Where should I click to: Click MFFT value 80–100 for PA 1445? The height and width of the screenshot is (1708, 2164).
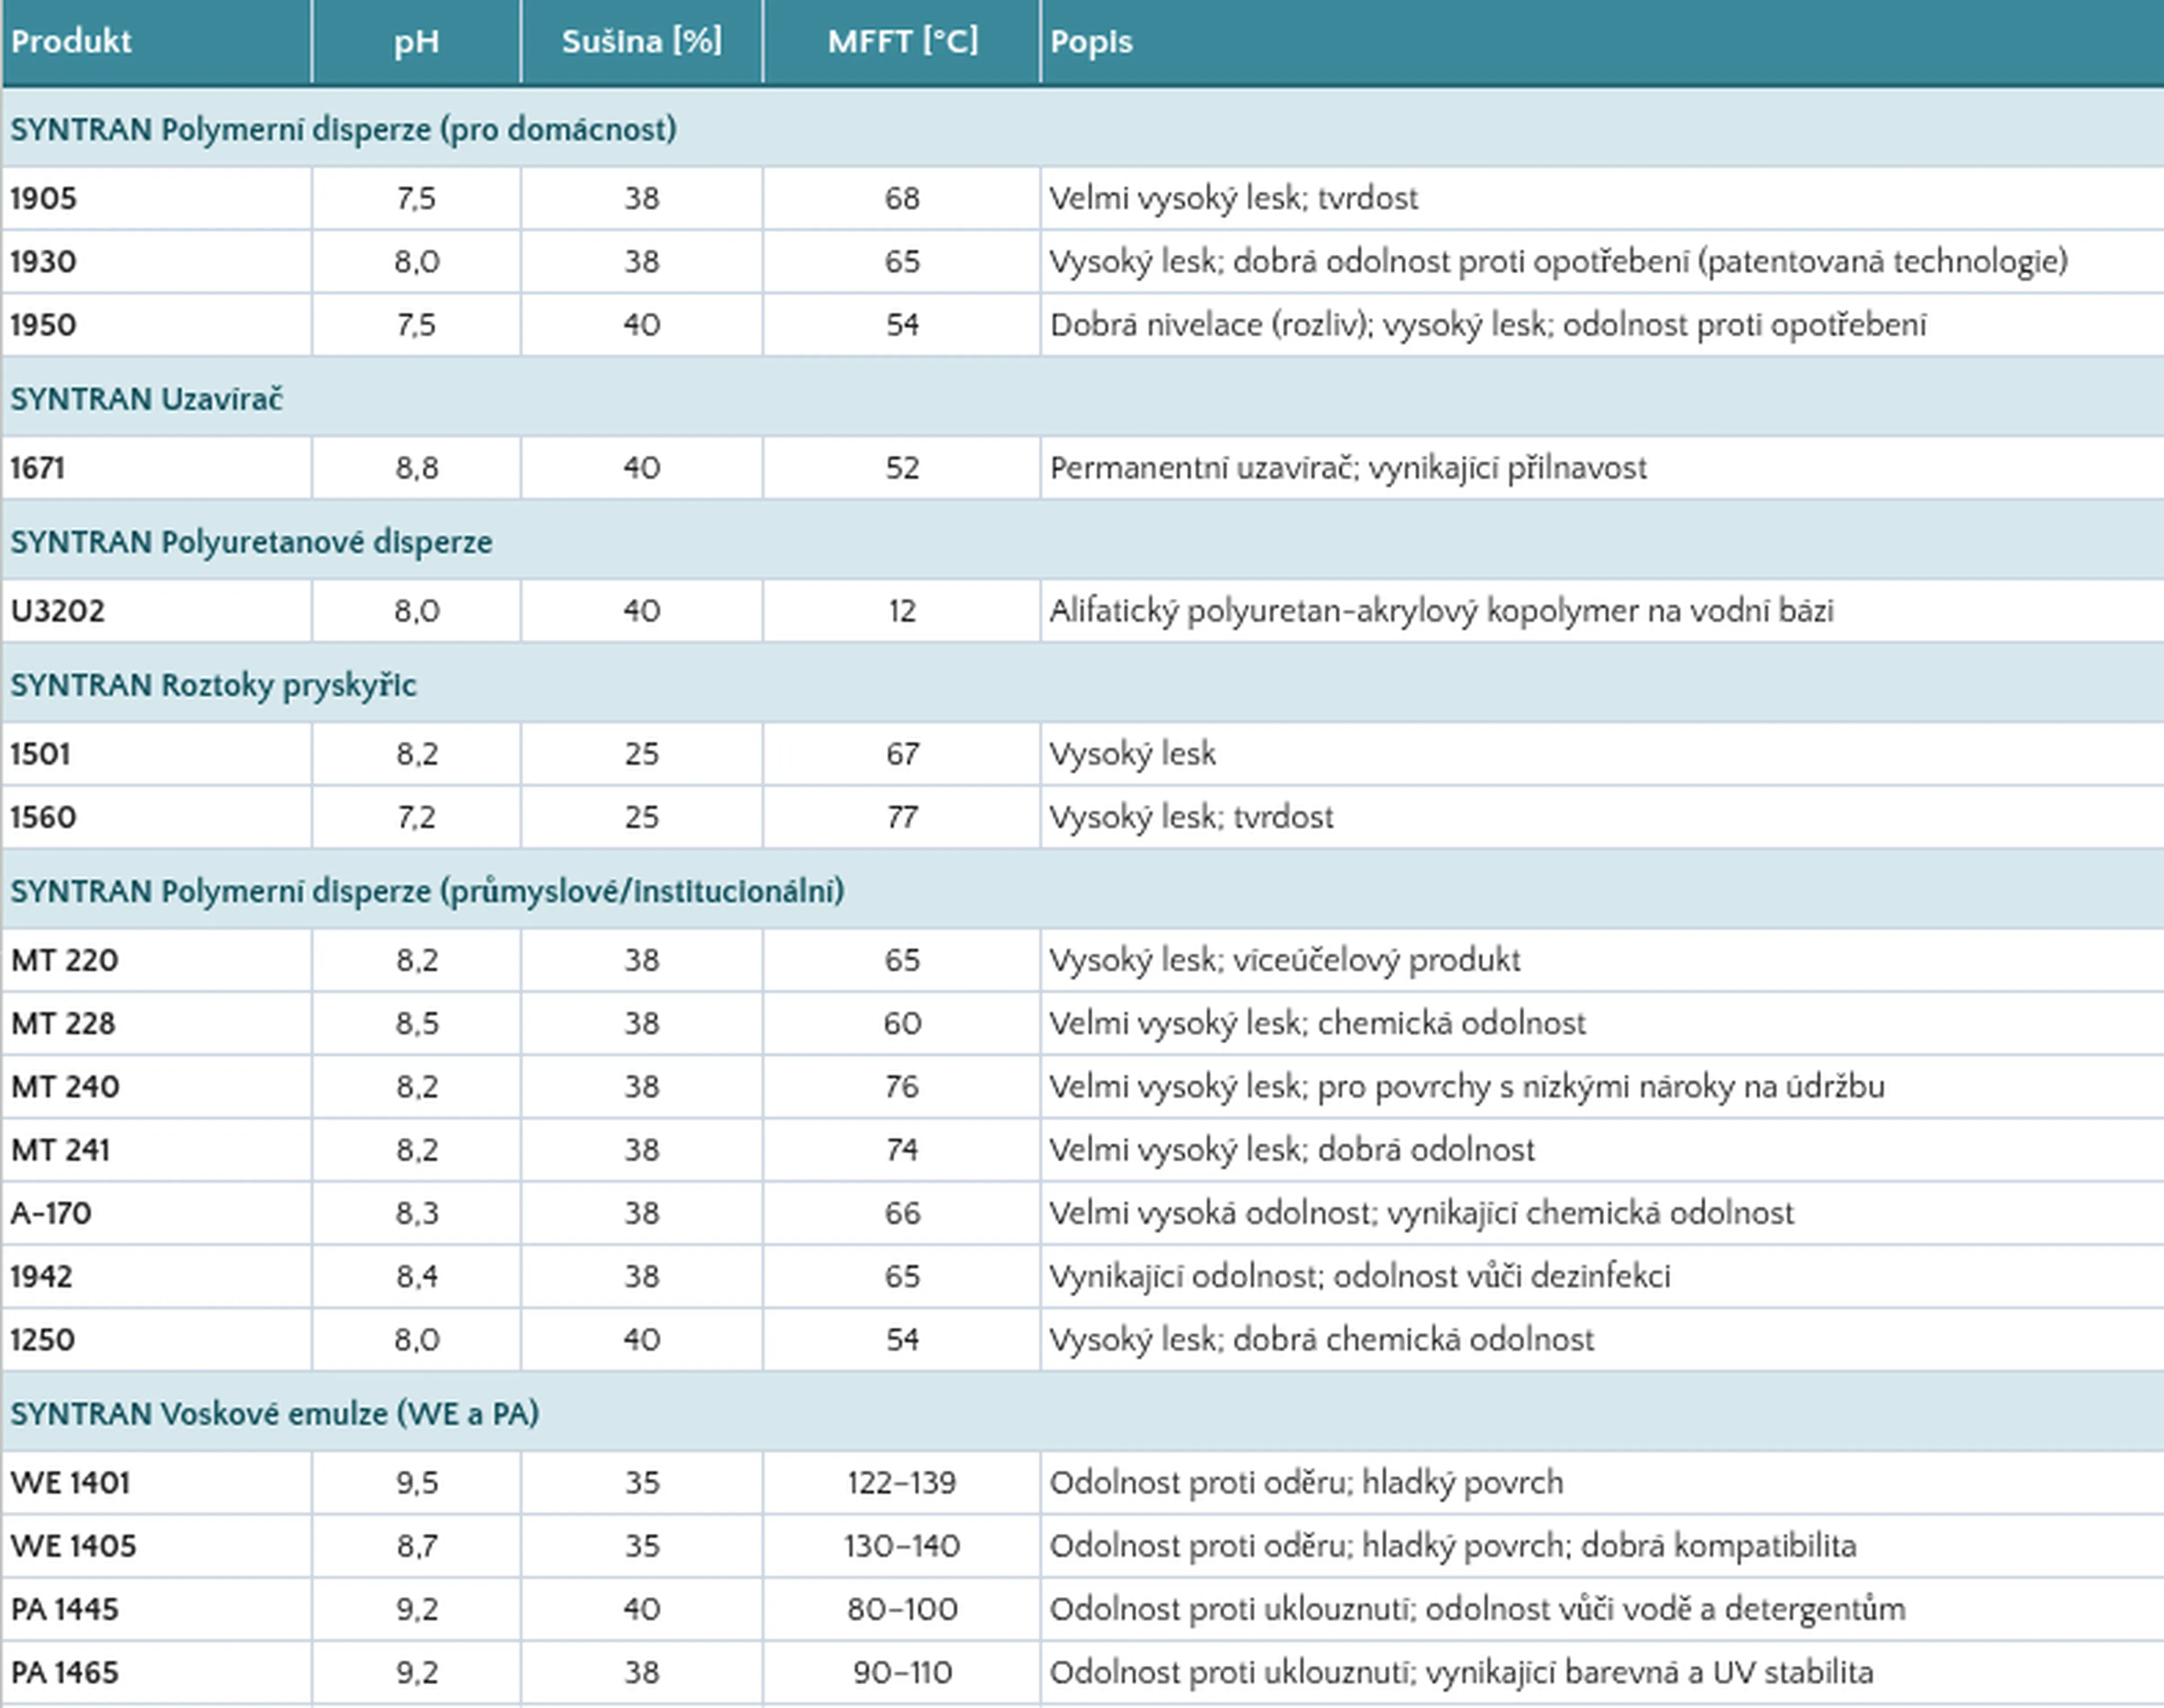(903, 1608)
